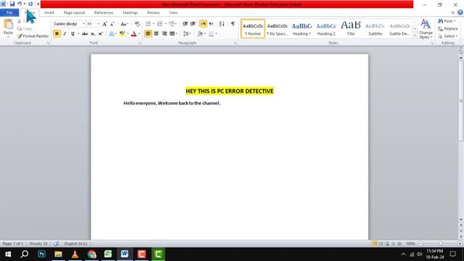Toggle Center alignment
The height and width of the screenshot is (261, 464).
[x=157, y=34]
